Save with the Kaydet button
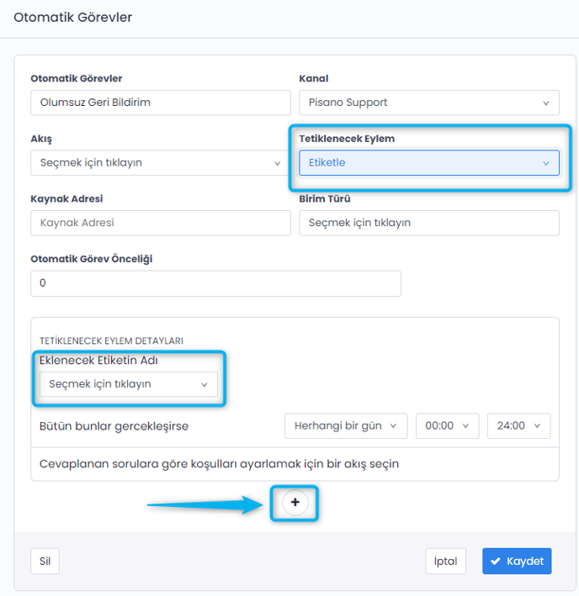 click(x=517, y=562)
